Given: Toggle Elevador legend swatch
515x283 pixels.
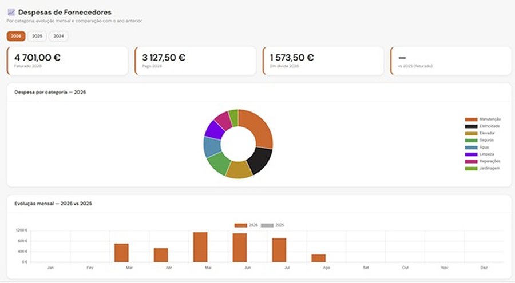Looking at the screenshot, I should 471,133.
